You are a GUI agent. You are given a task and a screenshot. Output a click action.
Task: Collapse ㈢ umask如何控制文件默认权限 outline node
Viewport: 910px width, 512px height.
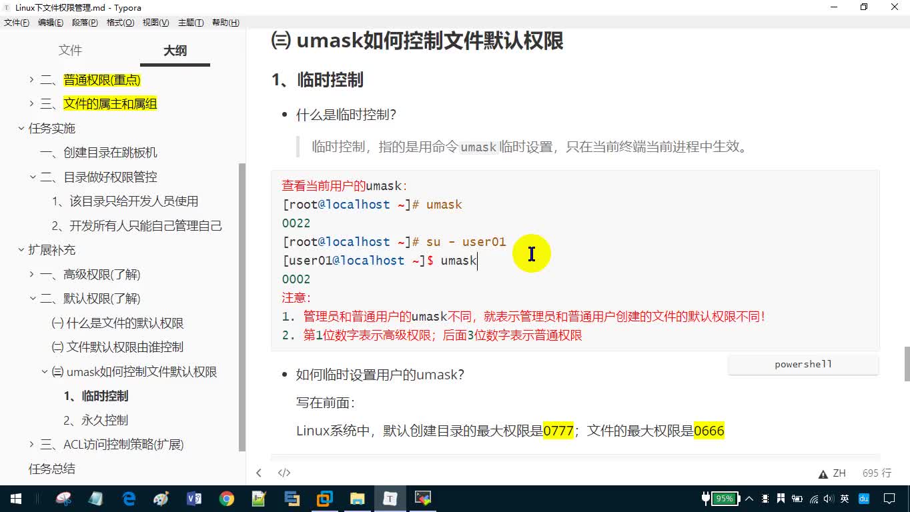[45, 372]
